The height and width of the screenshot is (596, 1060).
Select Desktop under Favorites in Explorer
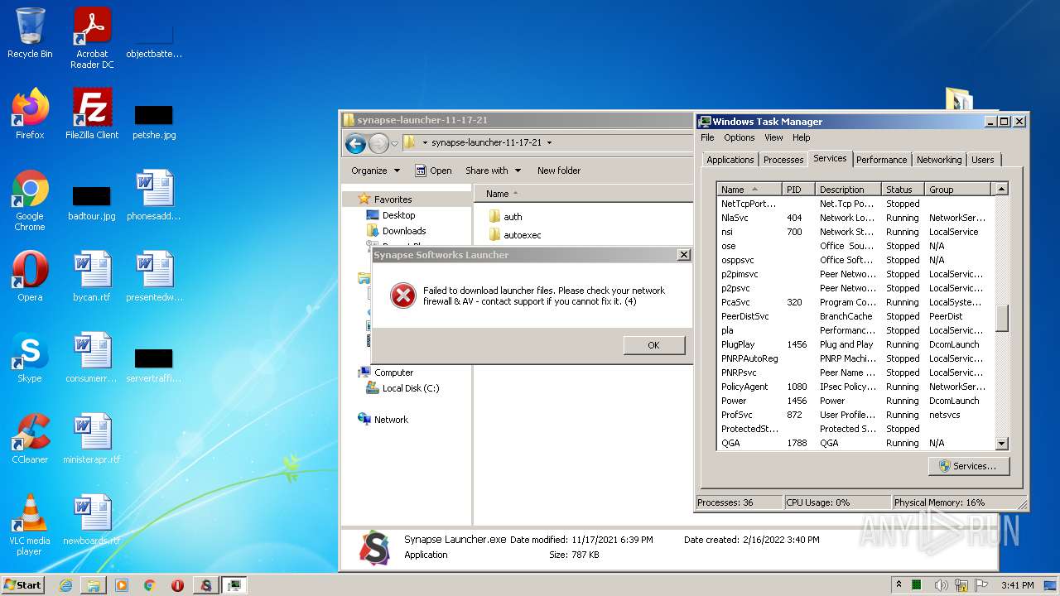(391, 215)
